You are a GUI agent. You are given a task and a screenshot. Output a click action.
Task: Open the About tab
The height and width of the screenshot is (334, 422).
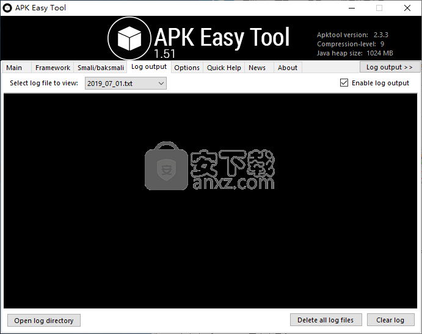point(288,68)
